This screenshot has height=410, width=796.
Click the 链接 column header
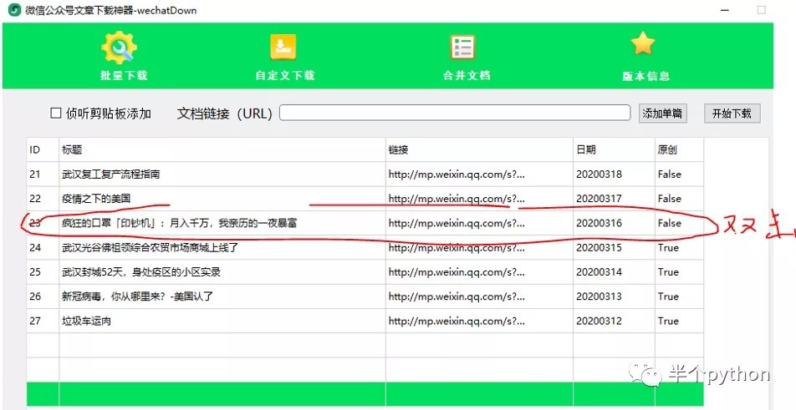tap(479, 149)
